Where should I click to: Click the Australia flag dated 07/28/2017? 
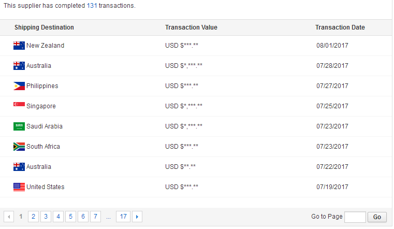point(19,66)
